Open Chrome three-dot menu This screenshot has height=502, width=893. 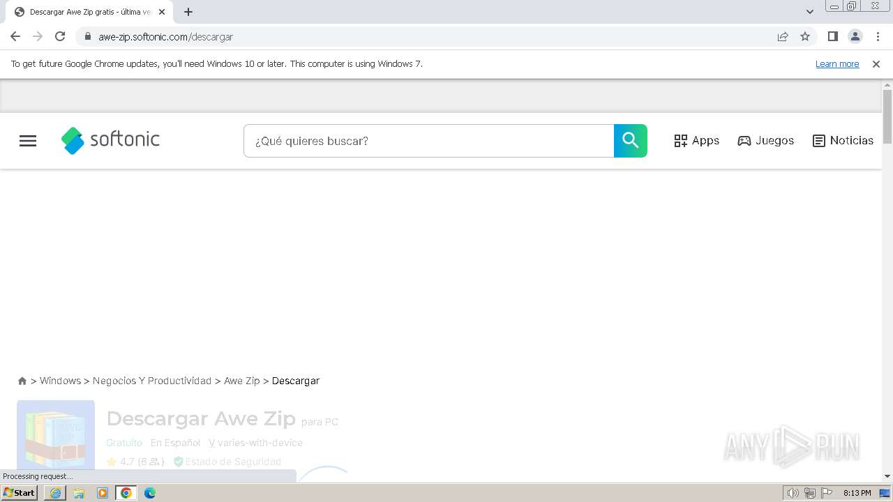click(x=878, y=36)
